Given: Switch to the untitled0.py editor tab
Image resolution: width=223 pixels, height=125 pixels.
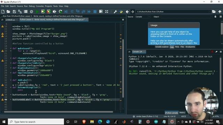Looking at the screenshot, I should pyautogui.click(x=10, y=20).
